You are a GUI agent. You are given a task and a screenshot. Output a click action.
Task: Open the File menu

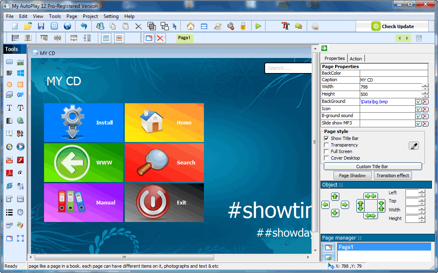10,16
